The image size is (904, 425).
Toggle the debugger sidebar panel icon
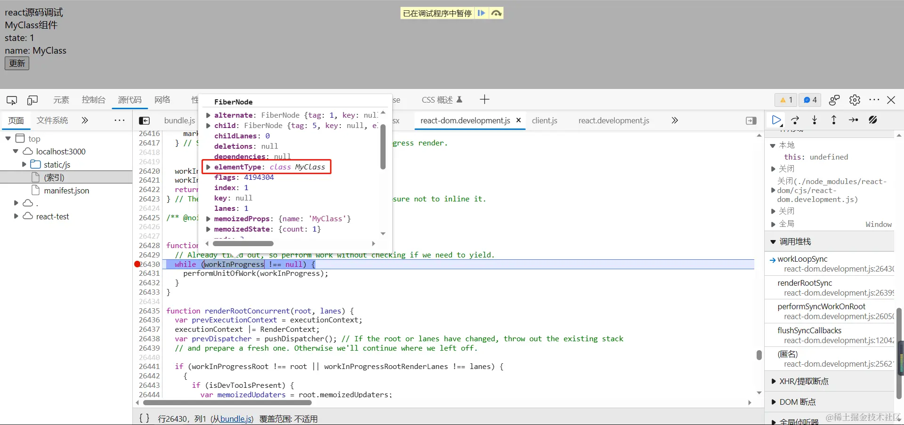pyautogui.click(x=751, y=120)
